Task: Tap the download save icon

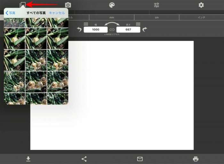Action: (28, 159)
